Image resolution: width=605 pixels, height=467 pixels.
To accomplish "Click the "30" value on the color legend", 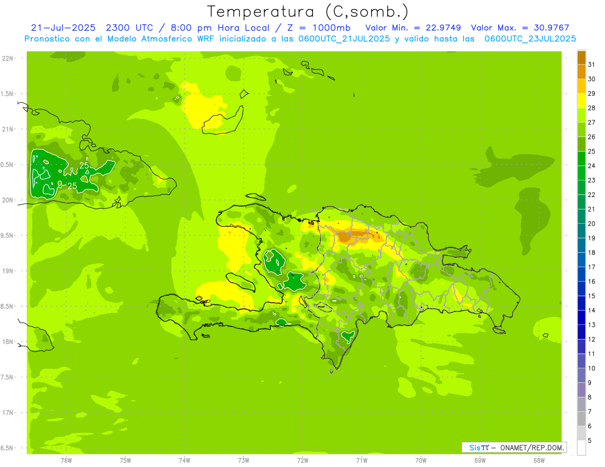I will (592, 79).
